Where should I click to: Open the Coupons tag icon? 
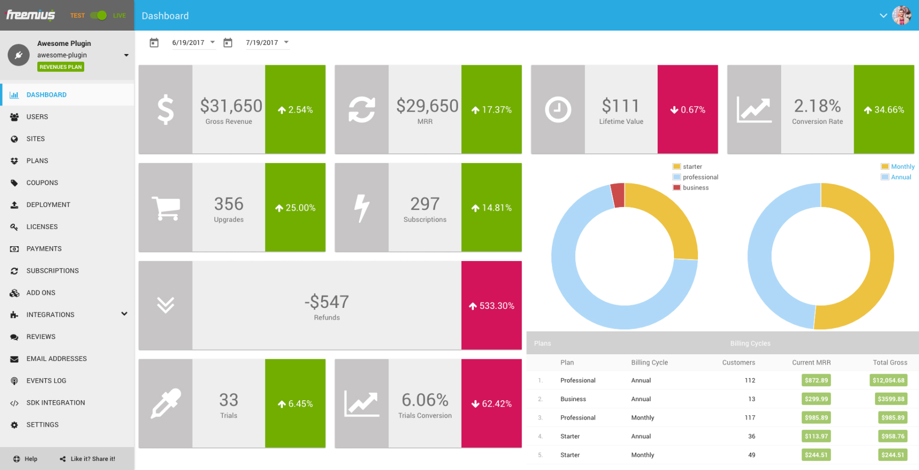(14, 182)
